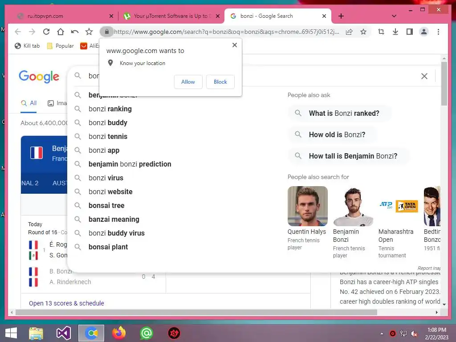This screenshot has width=456, height=342.
Task: Close the bonzi Google Search tab
Action: (324, 16)
